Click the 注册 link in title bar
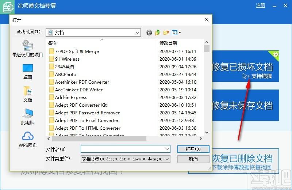292x190 pixels. pos(260,5)
